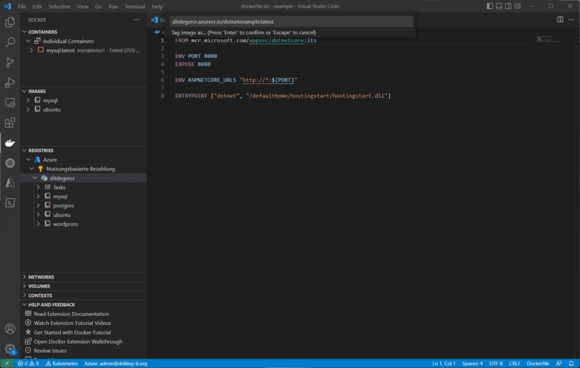Click Review Issues link
The height and width of the screenshot is (368, 580).
(x=50, y=351)
